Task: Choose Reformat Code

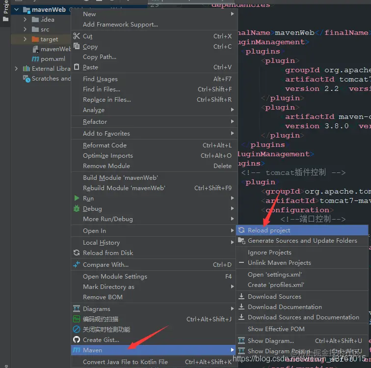Action: click(154, 145)
